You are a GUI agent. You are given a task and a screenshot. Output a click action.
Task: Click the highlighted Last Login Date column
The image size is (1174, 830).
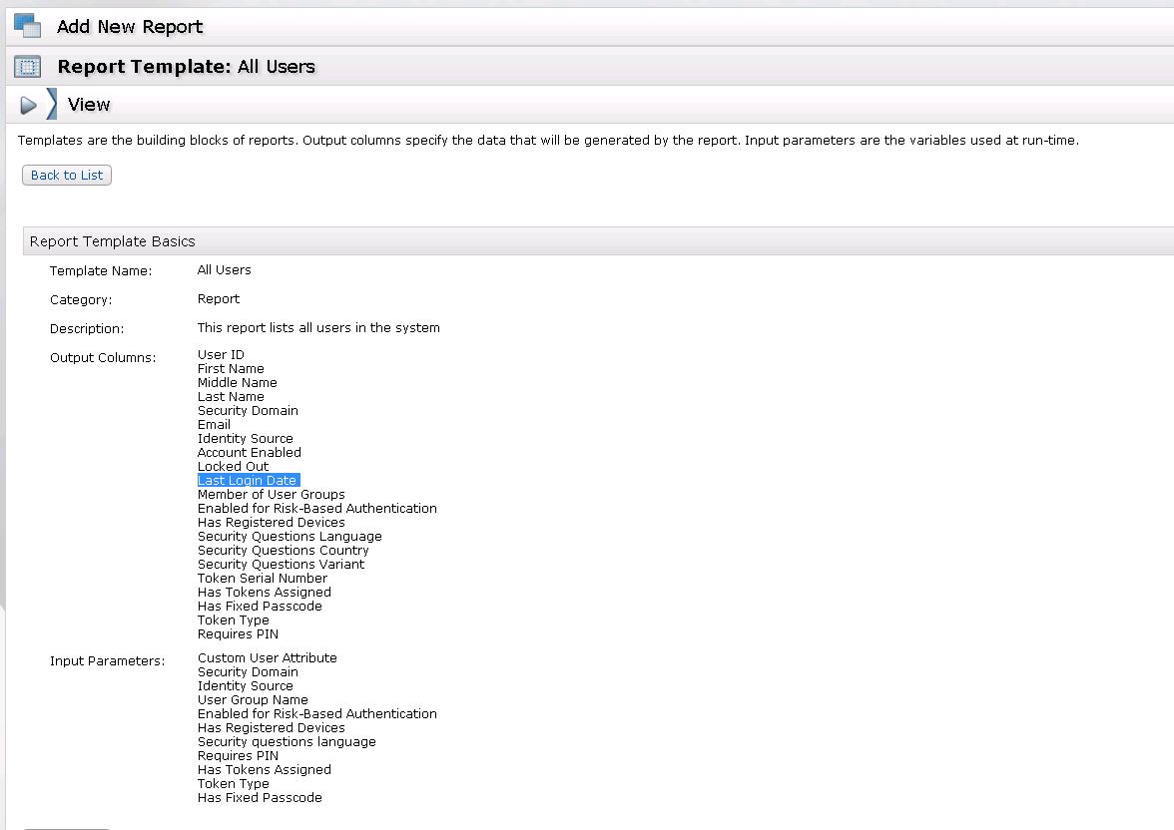(x=248, y=481)
